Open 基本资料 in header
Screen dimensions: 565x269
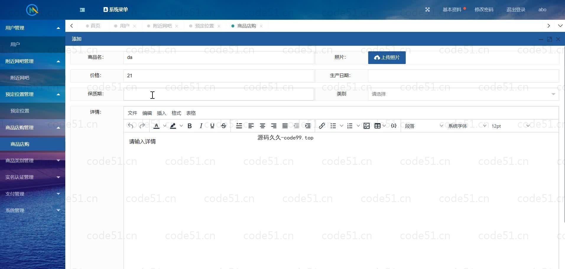(452, 9)
